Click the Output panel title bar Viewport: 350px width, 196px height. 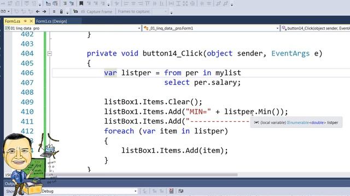[177, 183]
